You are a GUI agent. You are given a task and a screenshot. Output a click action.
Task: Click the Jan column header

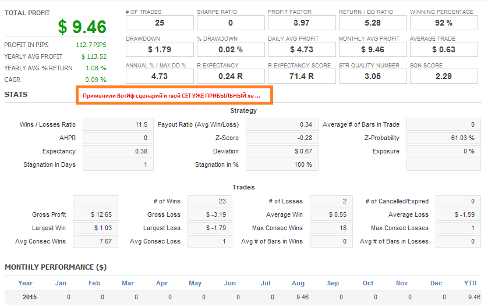61,283
